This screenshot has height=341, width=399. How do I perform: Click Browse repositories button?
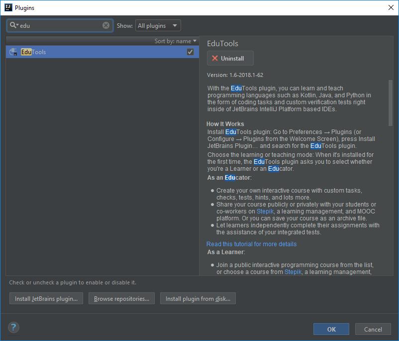pyautogui.click(x=121, y=299)
